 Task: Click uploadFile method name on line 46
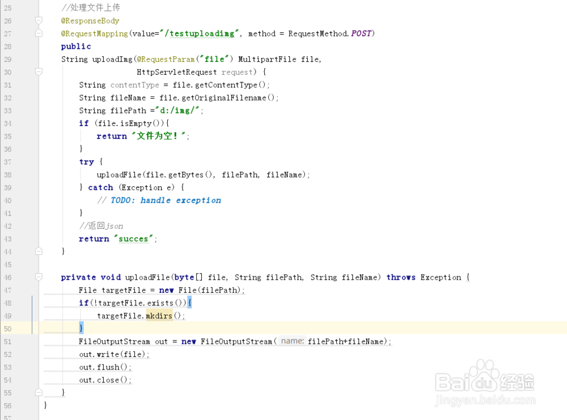[147, 278]
